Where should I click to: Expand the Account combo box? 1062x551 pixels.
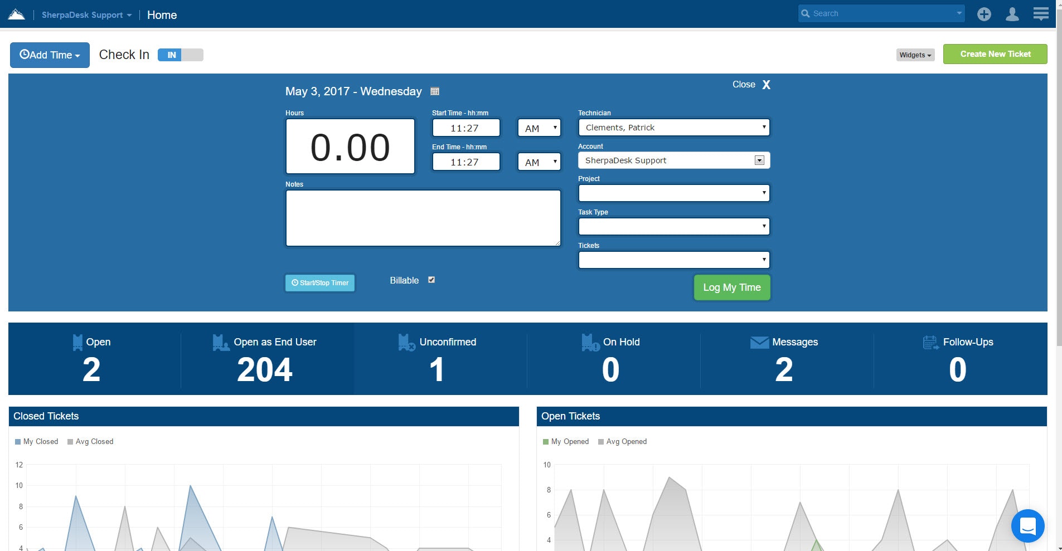[759, 160]
